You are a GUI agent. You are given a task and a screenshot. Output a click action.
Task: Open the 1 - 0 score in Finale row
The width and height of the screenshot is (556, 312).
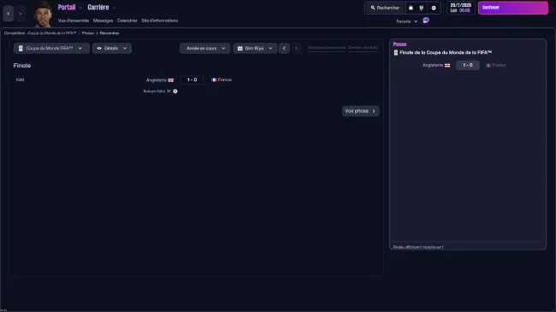point(192,79)
